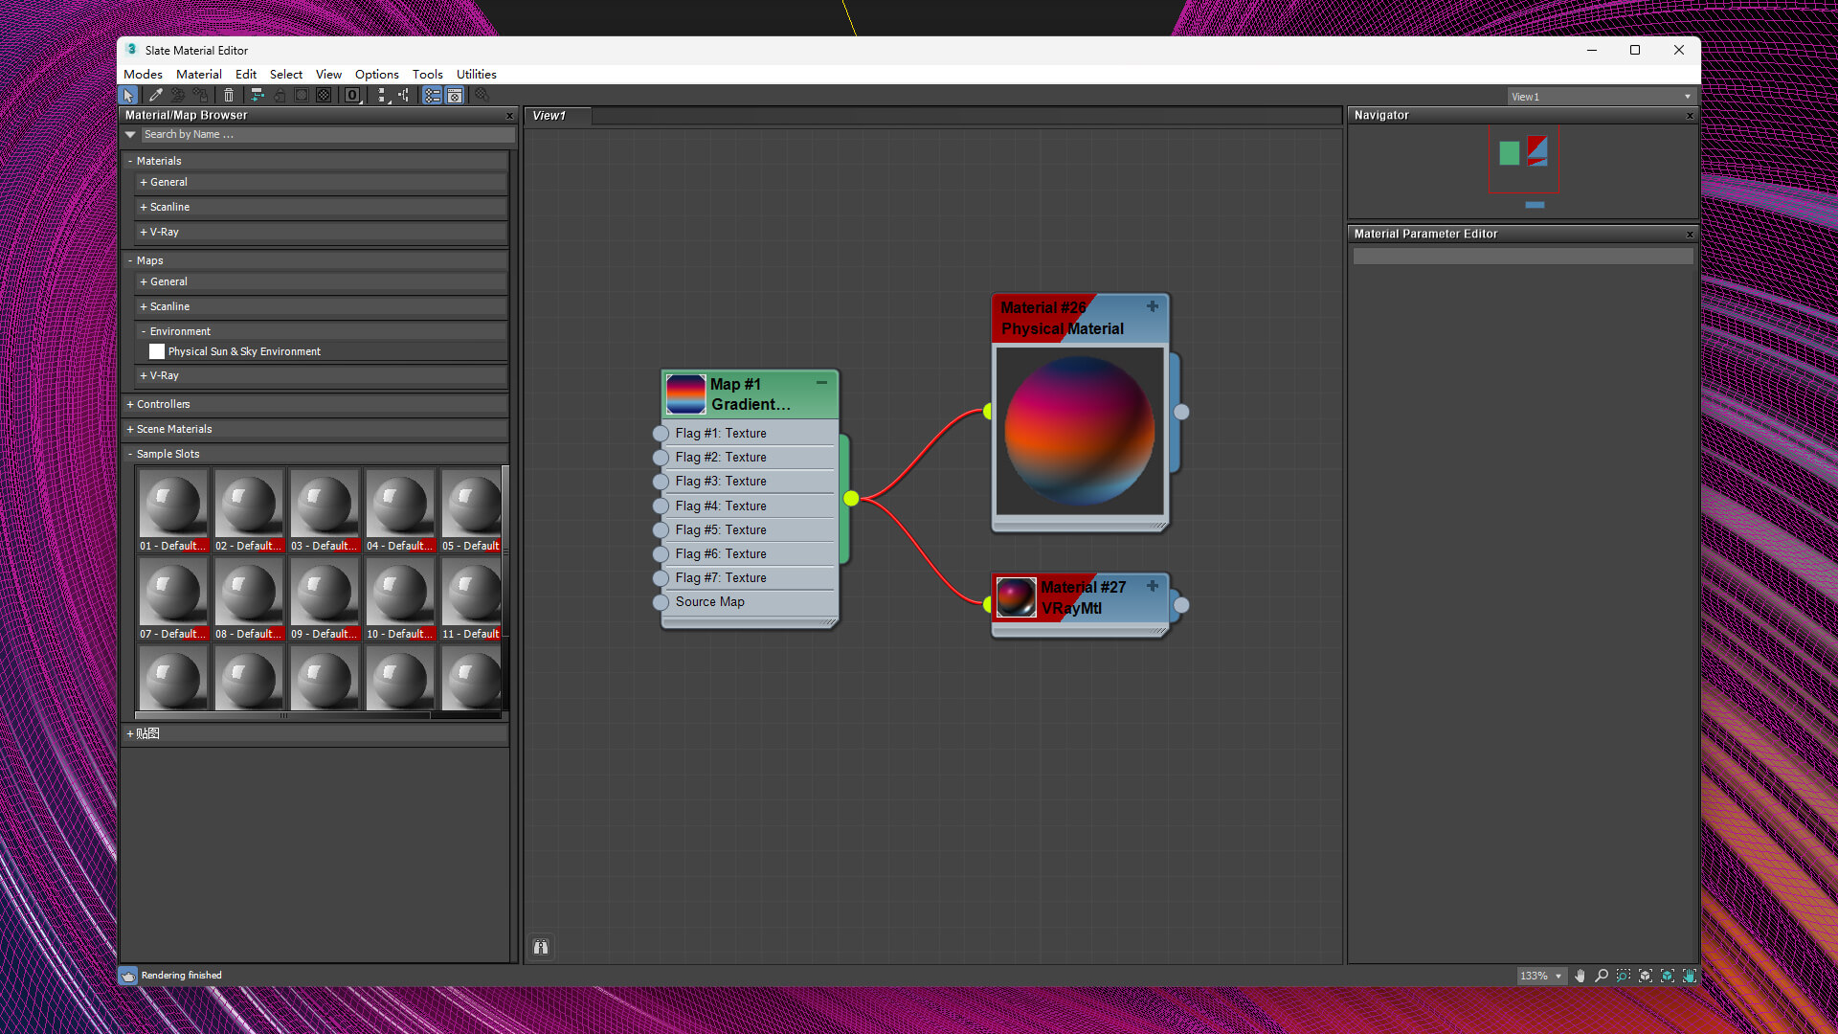Click the binoculars search icon in View1
Screen dimensions: 1838x1034
click(x=541, y=947)
